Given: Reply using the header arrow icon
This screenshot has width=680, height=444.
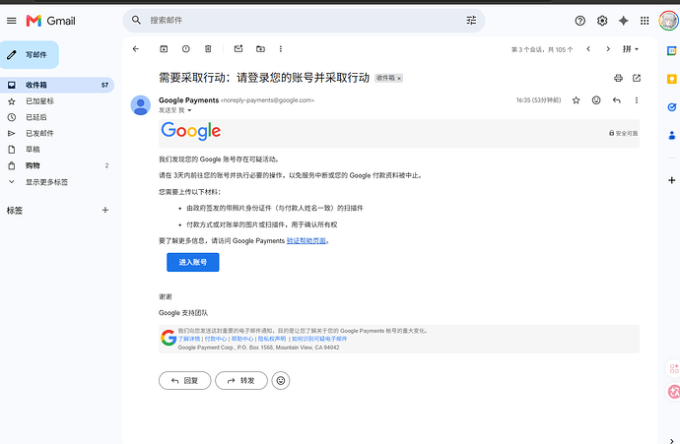Looking at the screenshot, I should pos(616,100).
